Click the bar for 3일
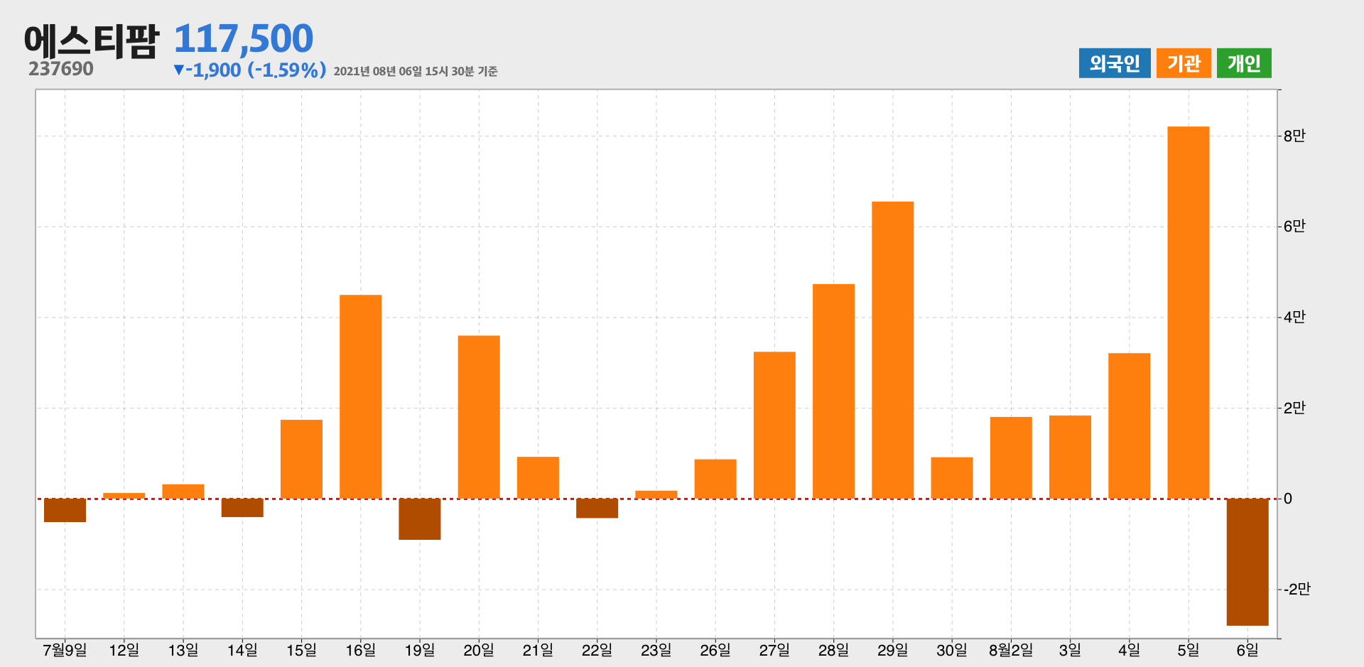1364x667 pixels. 1070,457
